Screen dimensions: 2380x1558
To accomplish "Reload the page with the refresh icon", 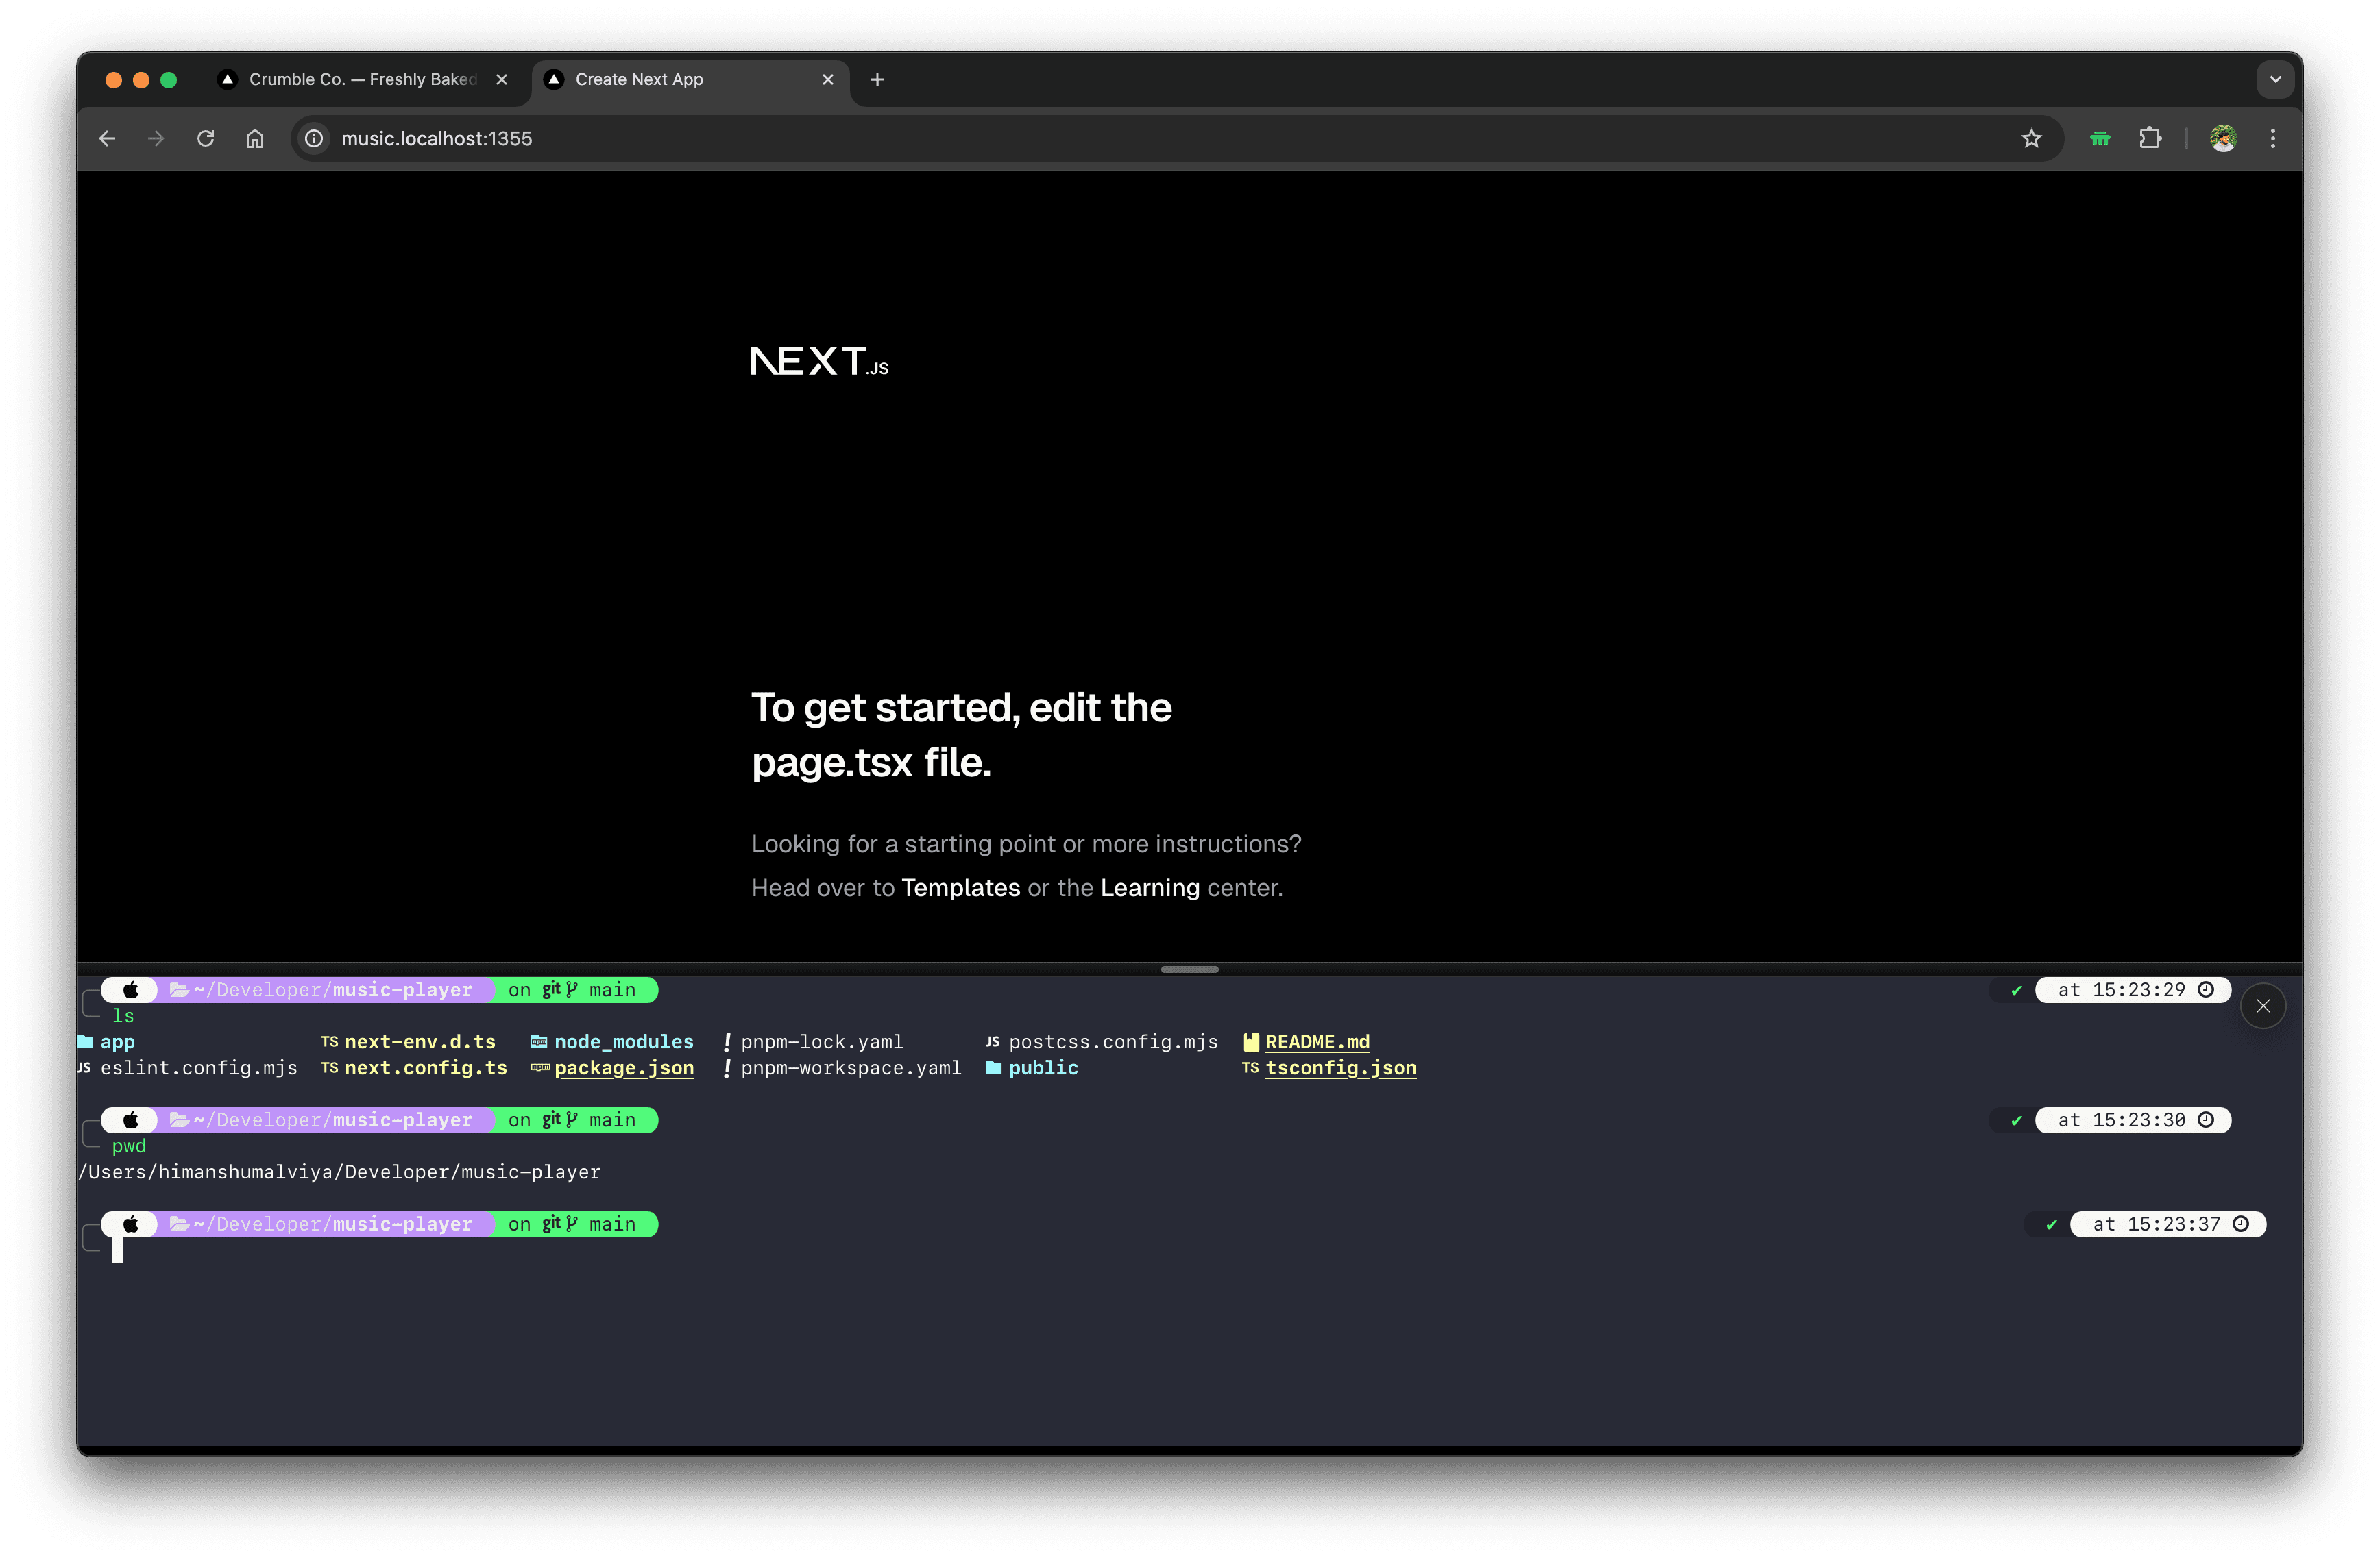I will (205, 138).
